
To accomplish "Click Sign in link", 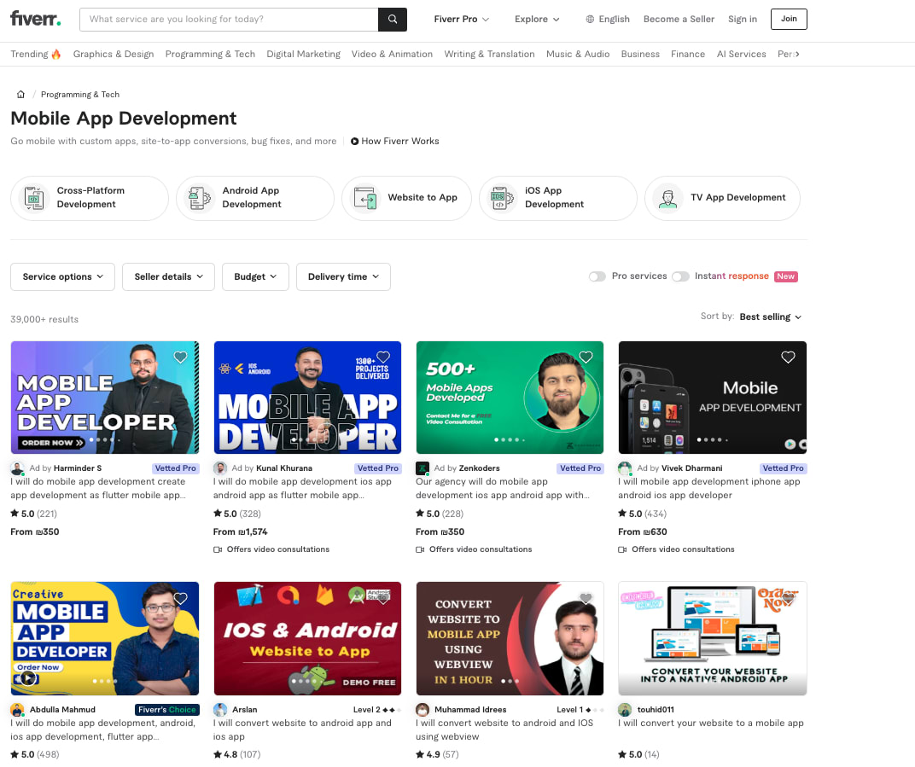I will [x=743, y=20].
